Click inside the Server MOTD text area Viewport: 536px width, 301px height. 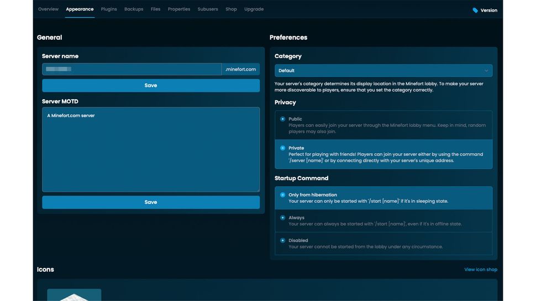(x=151, y=149)
